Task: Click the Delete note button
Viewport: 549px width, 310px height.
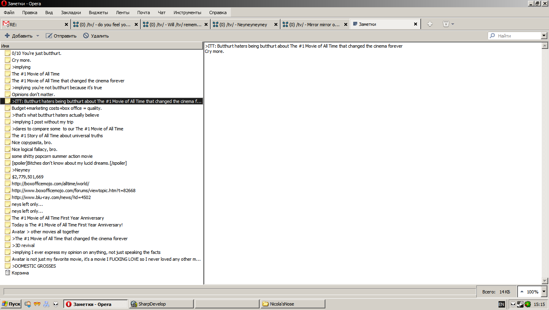Action: tap(96, 36)
